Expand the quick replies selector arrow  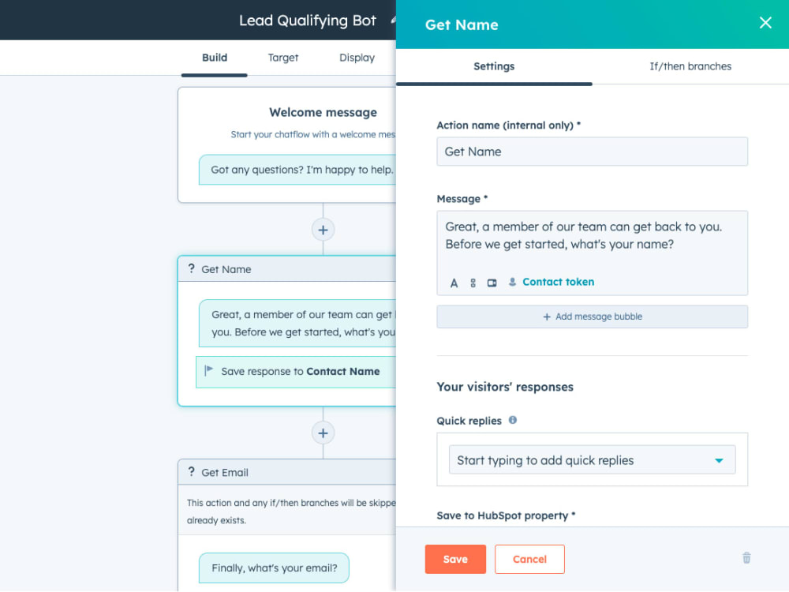[719, 459]
